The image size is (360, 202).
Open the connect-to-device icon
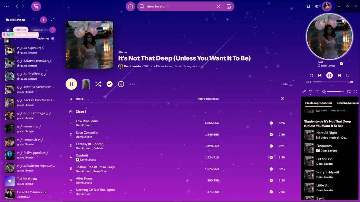pyautogui.click(x=318, y=91)
